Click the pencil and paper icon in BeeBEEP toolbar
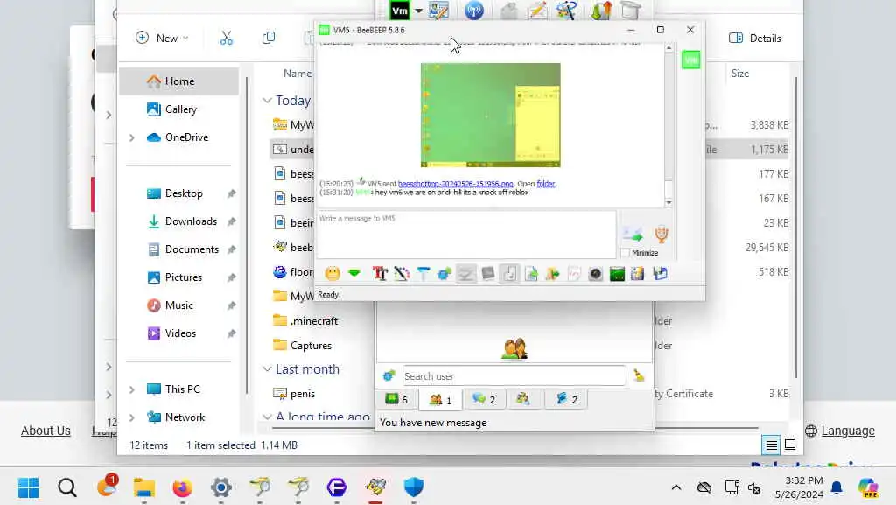 pos(538,11)
